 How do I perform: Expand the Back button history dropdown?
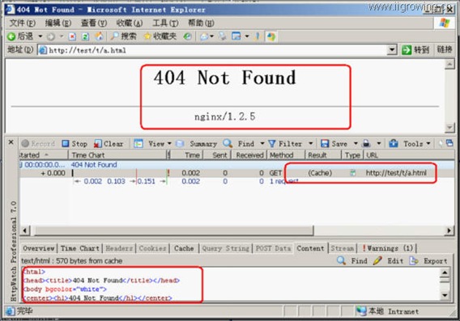point(40,36)
